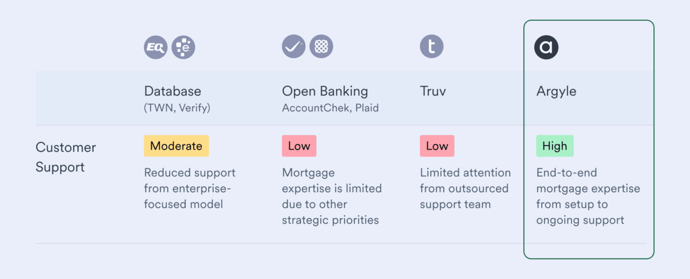Click the Experian dotted 'e' logo icon

coord(183,47)
